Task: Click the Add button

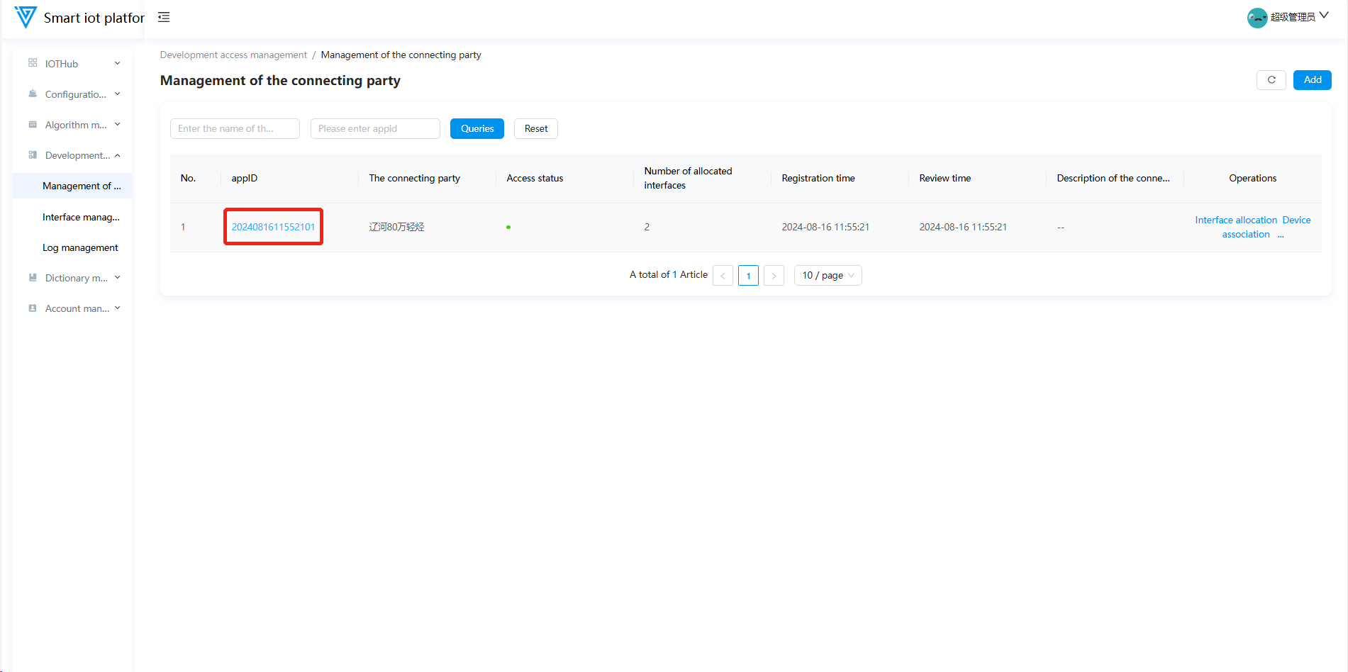Action: [x=1312, y=80]
